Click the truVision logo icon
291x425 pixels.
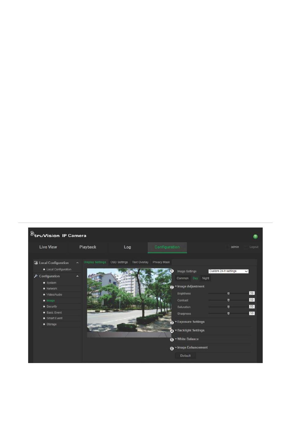point(32,234)
